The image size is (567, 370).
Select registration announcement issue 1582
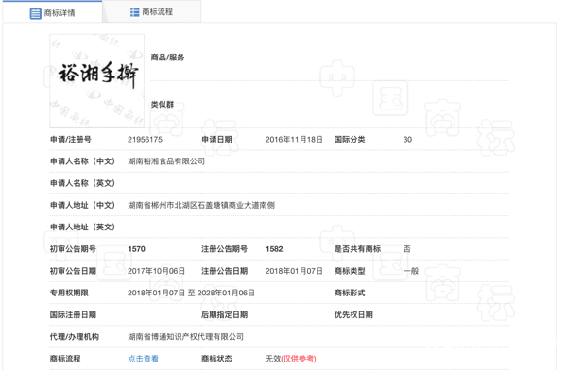pos(274,249)
